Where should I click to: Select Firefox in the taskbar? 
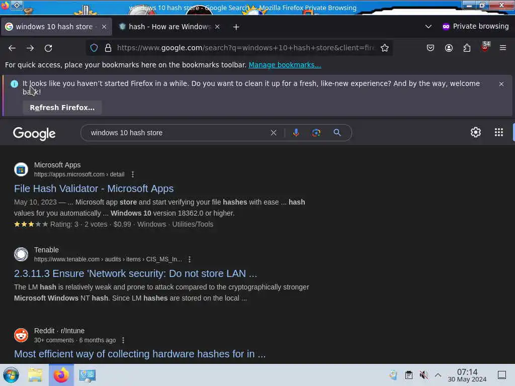(x=61, y=375)
